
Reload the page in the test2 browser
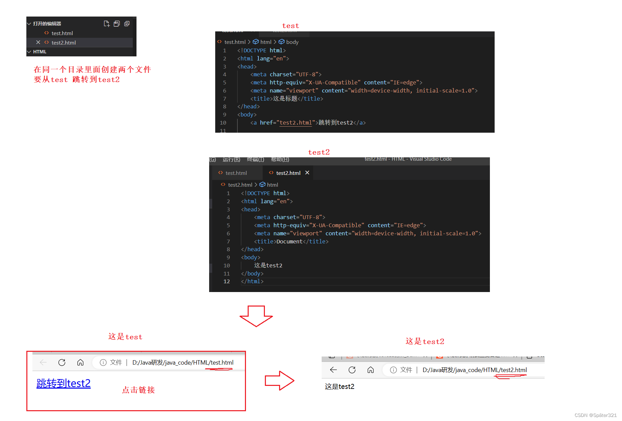[352, 370]
